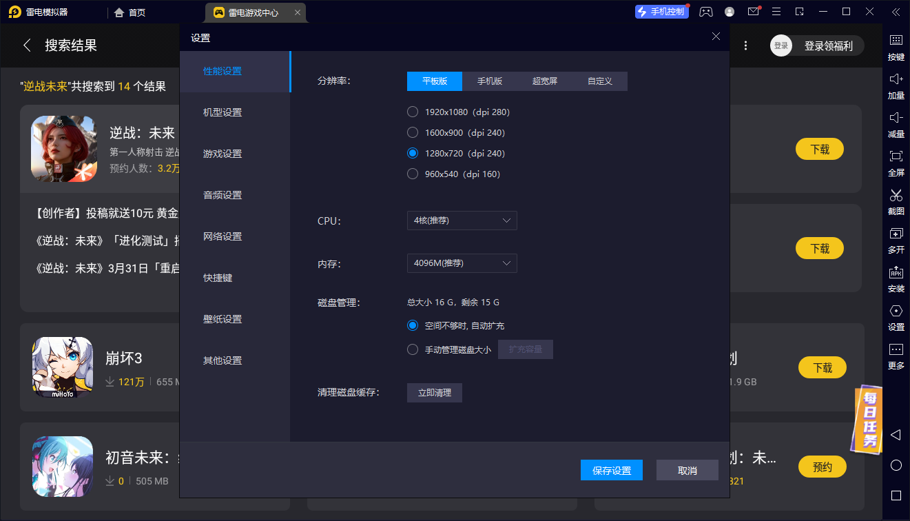
Task: Open multi-instance (多开) manager
Action: pyautogui.click(x=896, y=241)
